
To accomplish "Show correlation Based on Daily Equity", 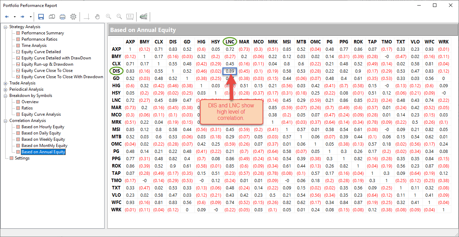I will [x=41, y=133].
